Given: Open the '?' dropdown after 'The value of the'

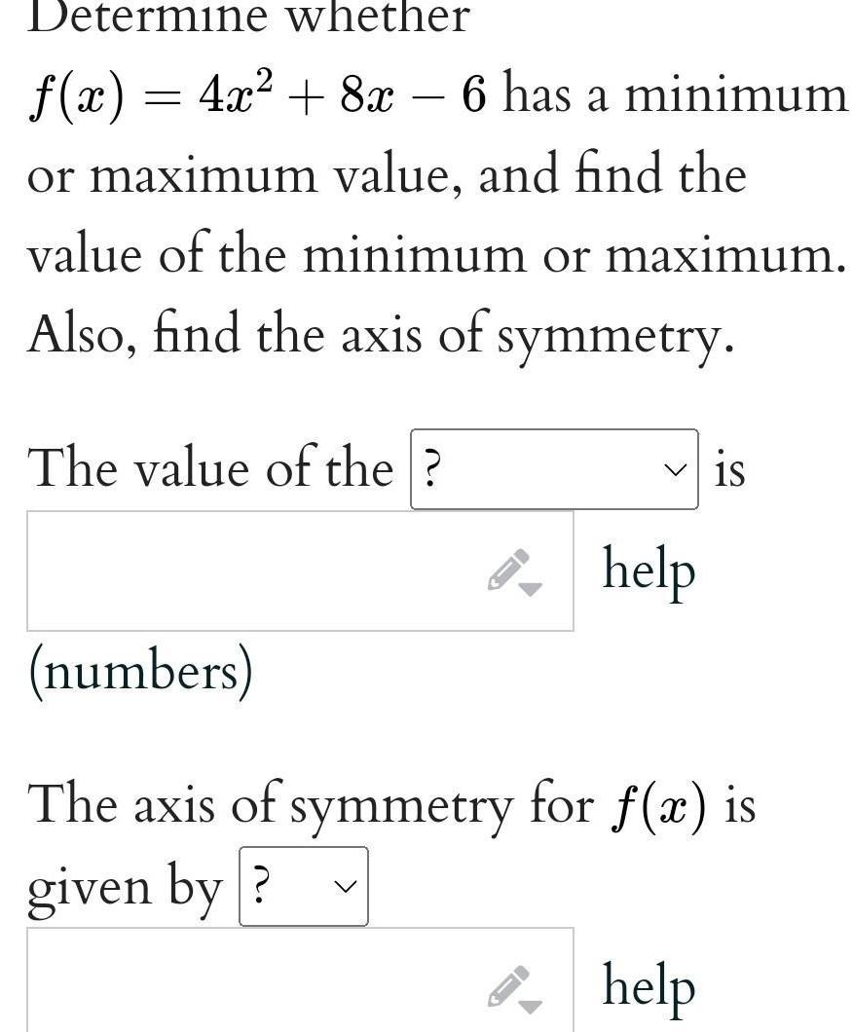Looking at the screenshot, I should coord(553,469).
